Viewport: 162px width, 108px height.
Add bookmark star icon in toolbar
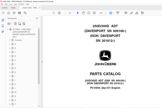[9, 13]
